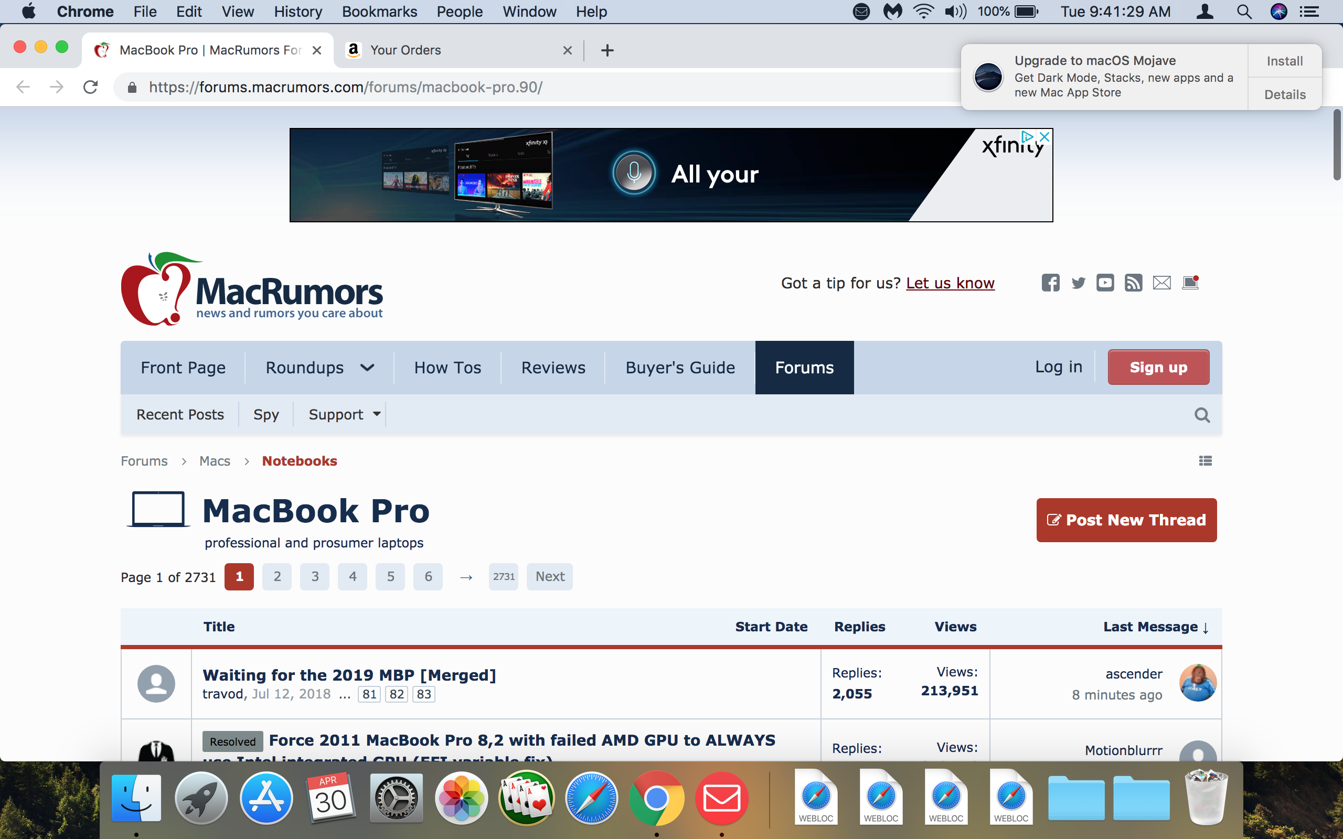Click the email newsletter envelope icon
The image size is (1343, 839).
[1161, 283]
